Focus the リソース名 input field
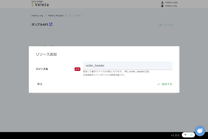Viewport: 208px width, 139px height. pos(128,66)
